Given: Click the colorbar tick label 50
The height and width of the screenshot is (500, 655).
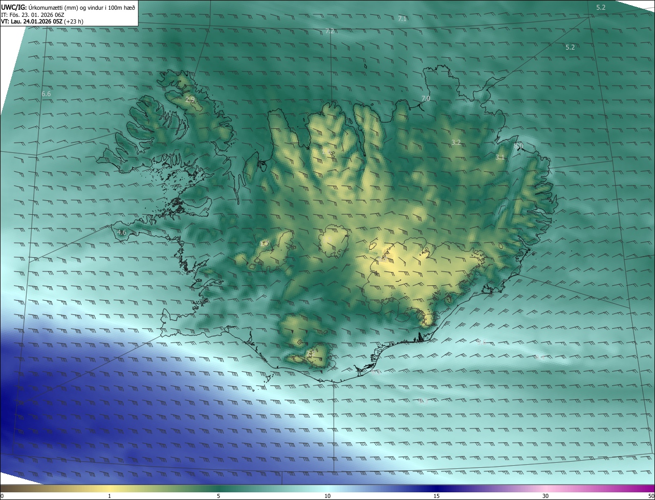Looking at the screenshot, I should pos(651,496).
